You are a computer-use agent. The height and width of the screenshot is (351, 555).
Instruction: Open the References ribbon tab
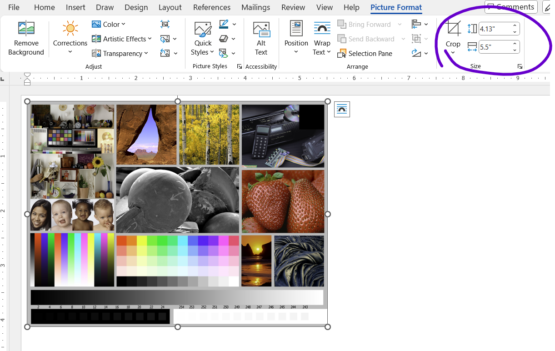(211, 7)
